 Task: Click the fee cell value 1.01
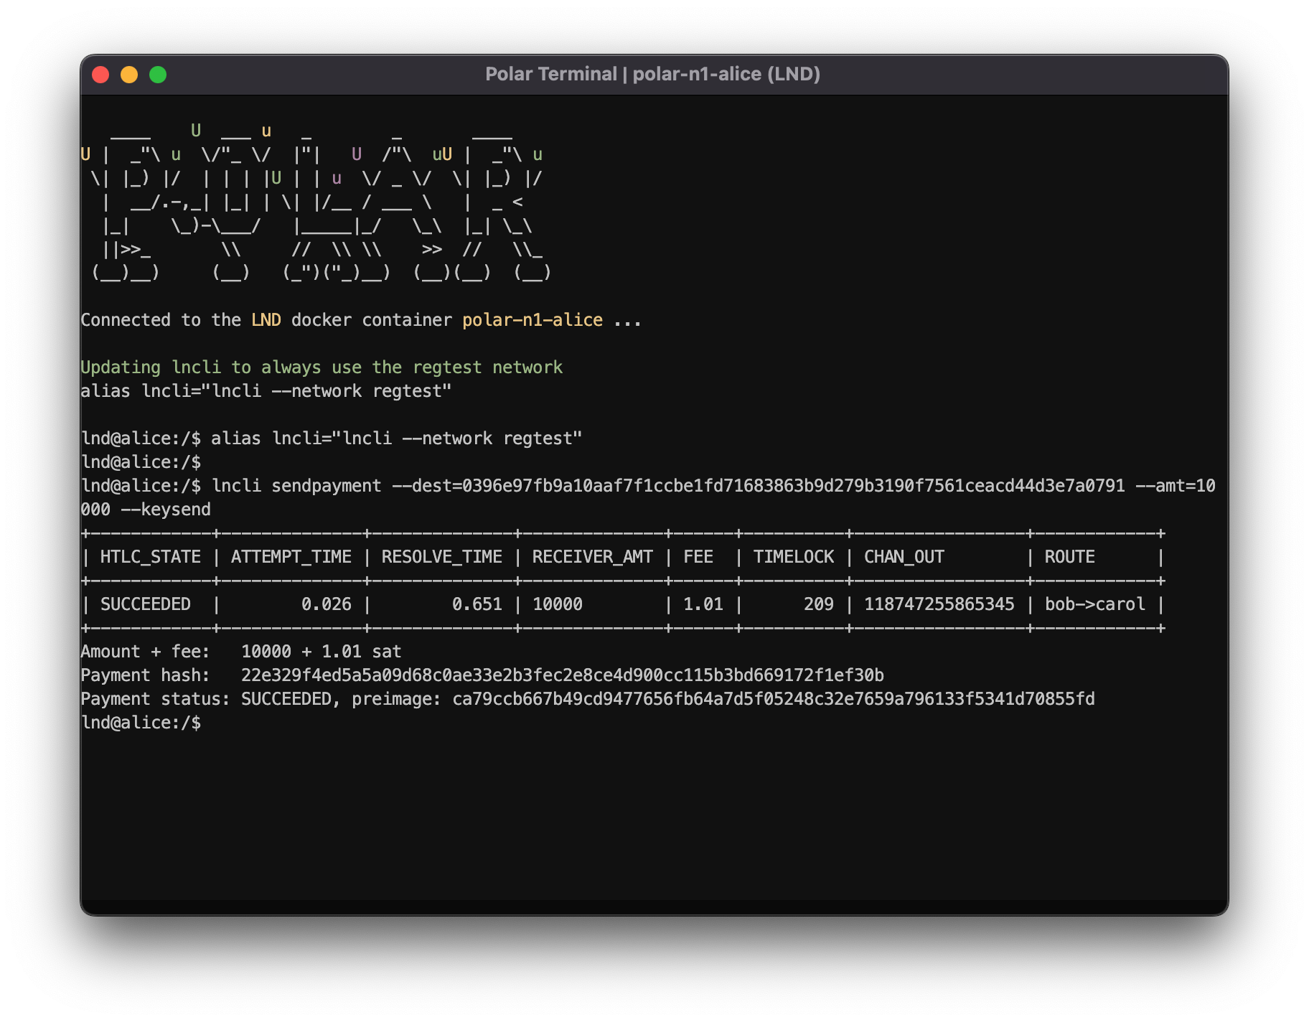pyautogui.click(x=703, y=604)
